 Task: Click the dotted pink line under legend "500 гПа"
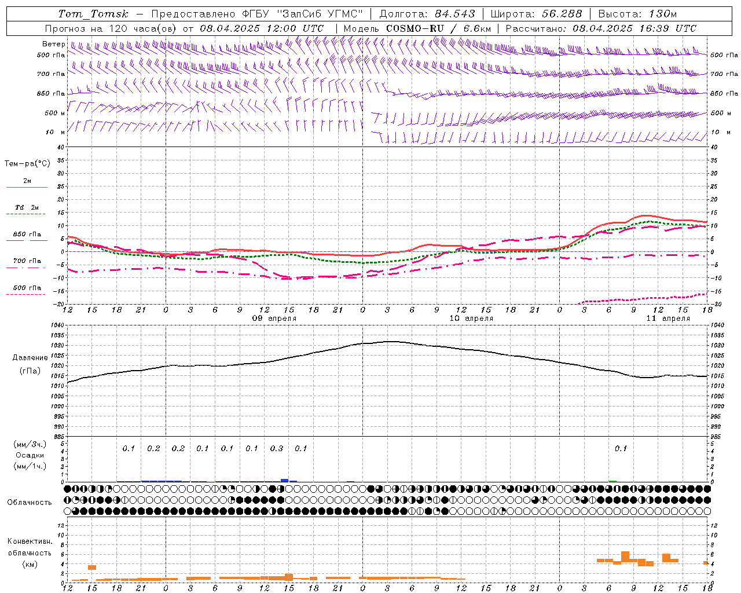coord(25,294)
